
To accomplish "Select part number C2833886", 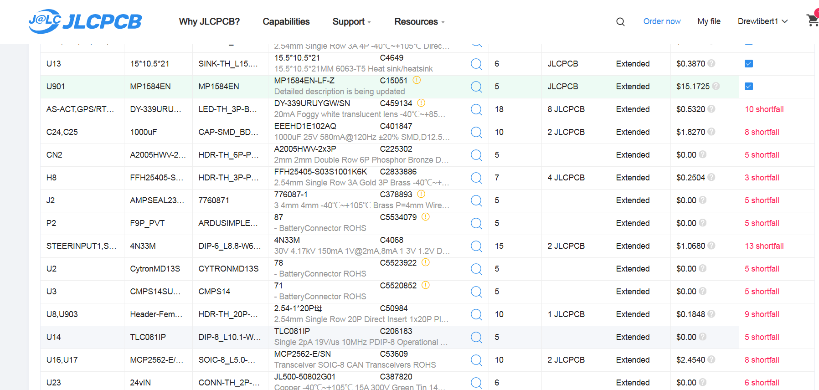I will [x=398, y=172].
